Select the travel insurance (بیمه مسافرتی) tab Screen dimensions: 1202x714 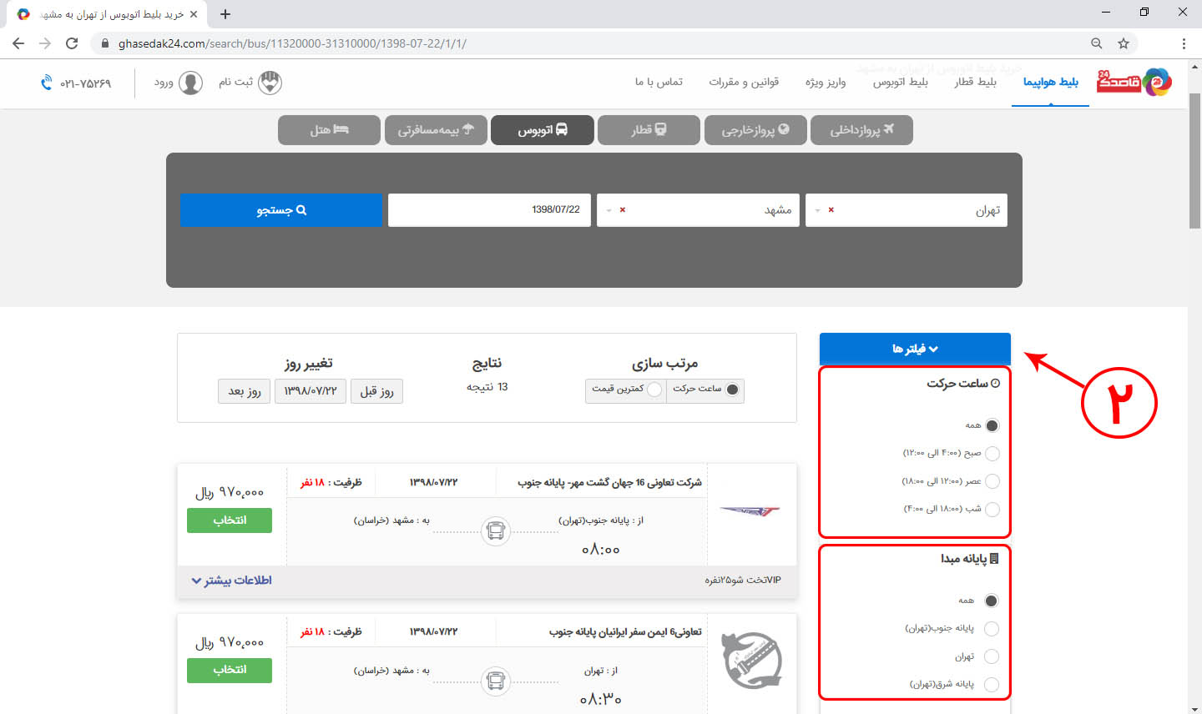click(x=436, y=130)
